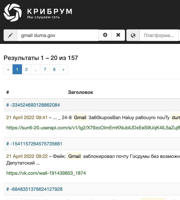180x200 pixels.
Task: Click the Заголовок column header
Action: 81,92
